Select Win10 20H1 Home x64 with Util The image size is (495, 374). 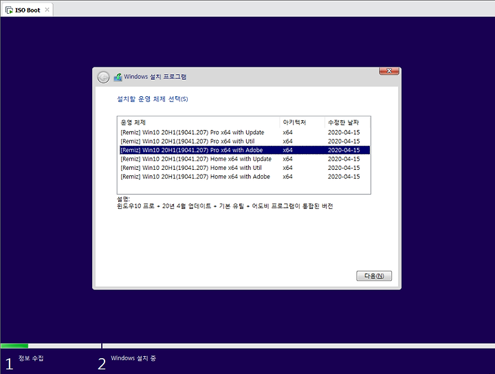pyautogui.click(x=245, y=168)
